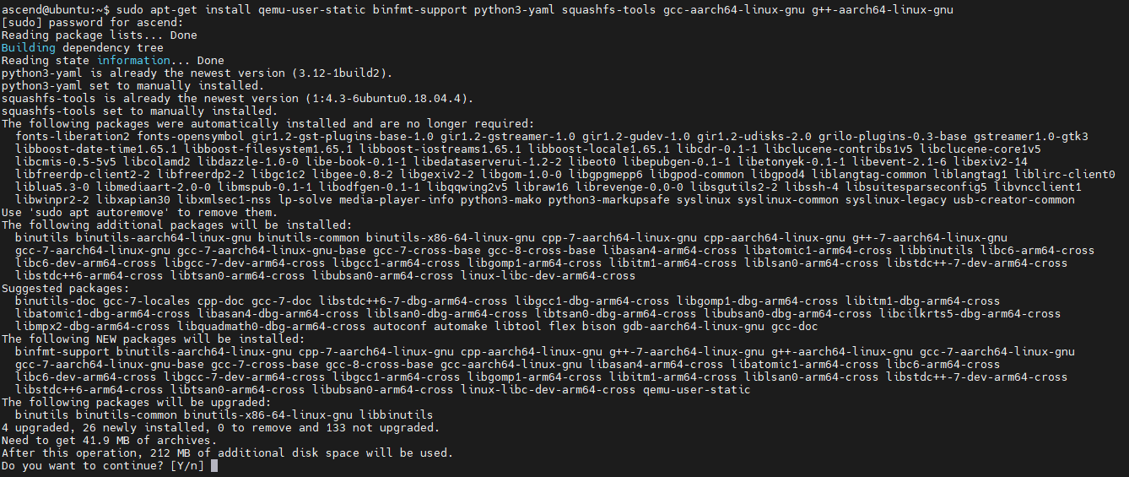The width and height of the screenshot is (1129, 477).
Task: Click the "Do you want to continue?" prompt text
Action: pyautogui.click(x=82, y=465)
